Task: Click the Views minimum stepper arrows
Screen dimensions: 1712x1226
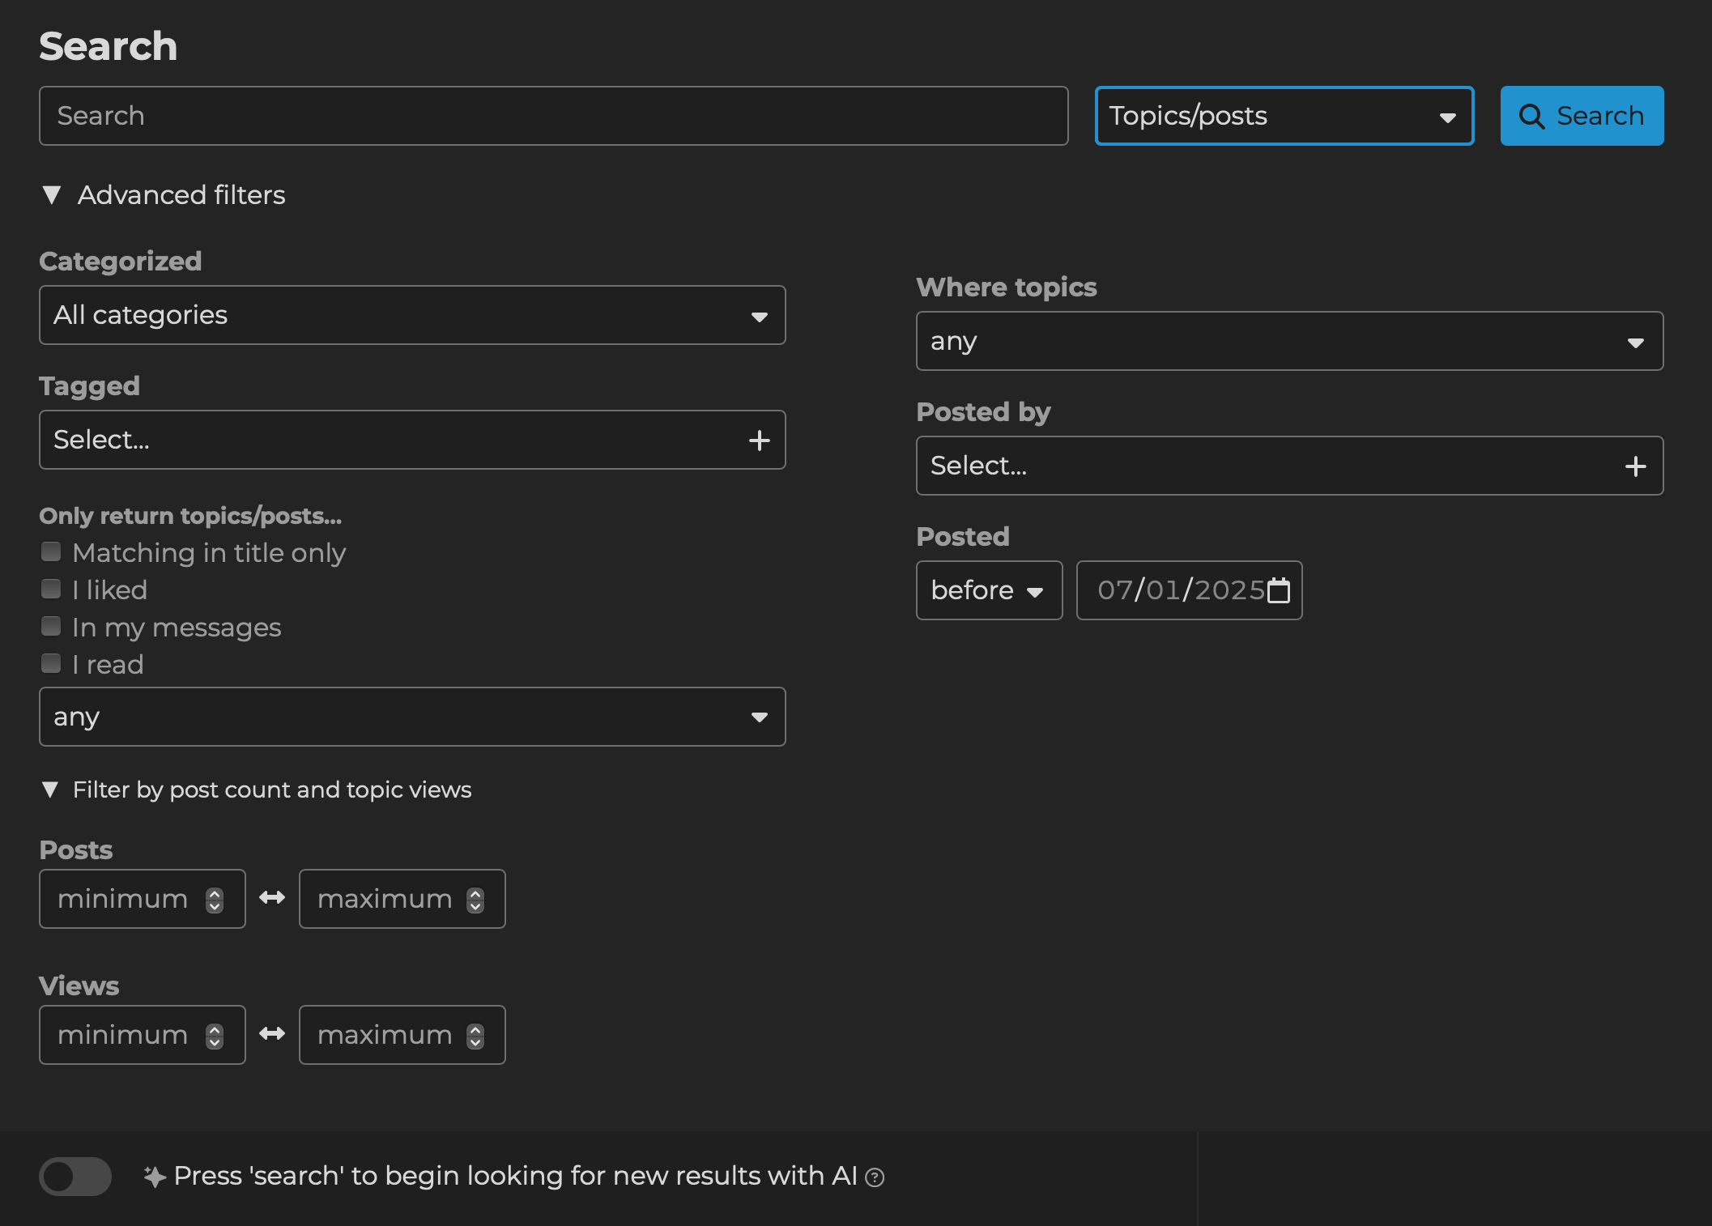Action: (x=215, y=1036)
